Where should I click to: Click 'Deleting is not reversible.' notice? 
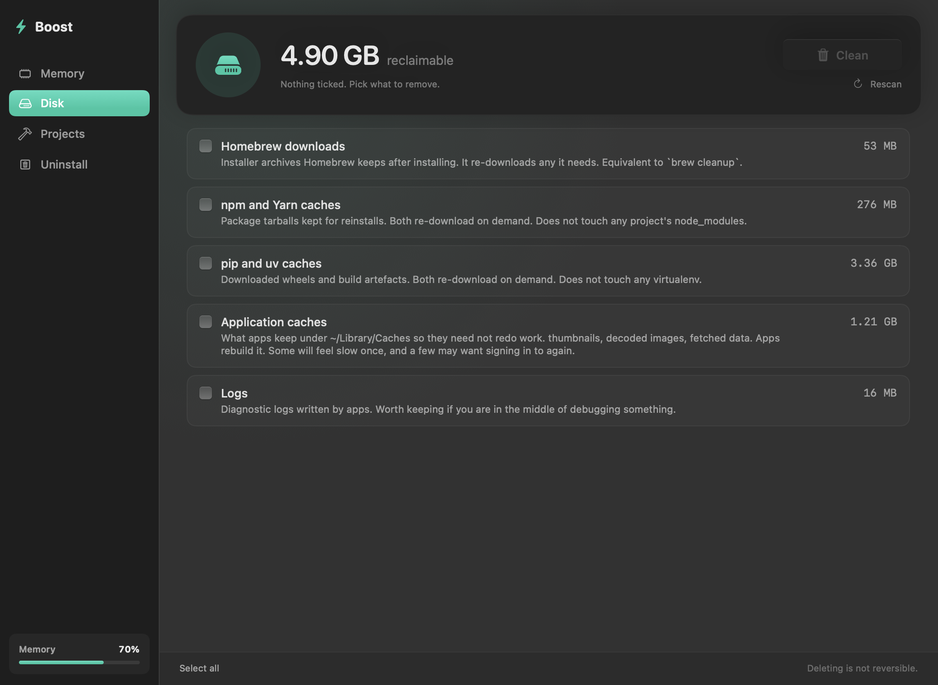coord(862,668)
